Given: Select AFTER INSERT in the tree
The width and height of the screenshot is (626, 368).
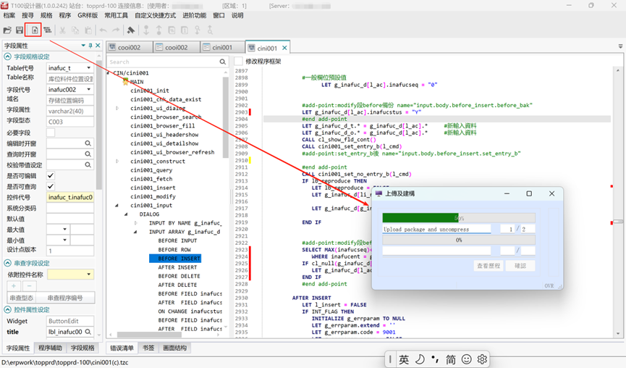Looking at the screenshot, I should (177, 267).
